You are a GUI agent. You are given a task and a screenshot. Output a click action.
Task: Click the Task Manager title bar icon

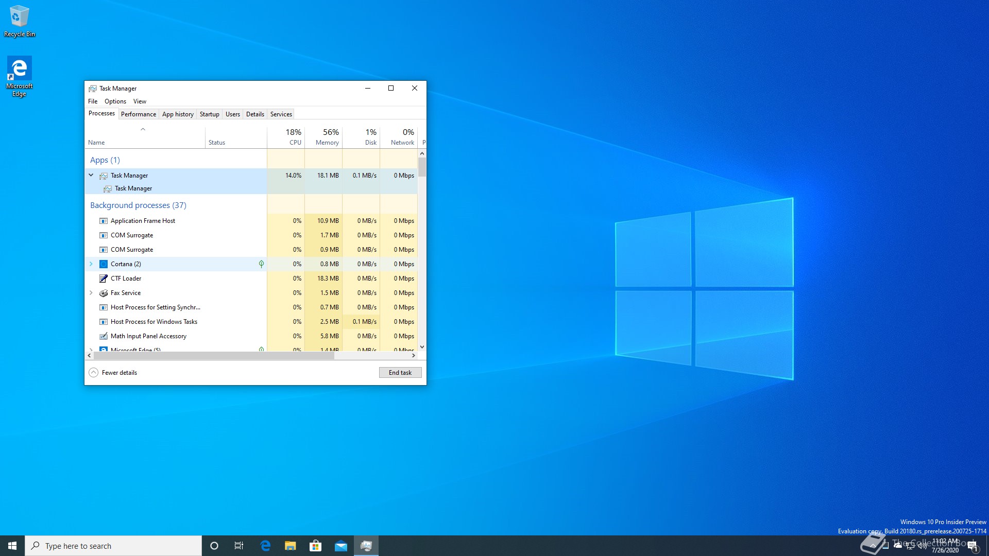93,89
